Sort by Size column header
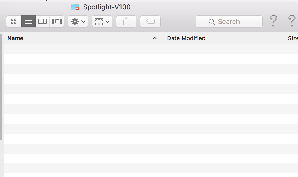Screen dimensions: 298x177 point(293,38)
